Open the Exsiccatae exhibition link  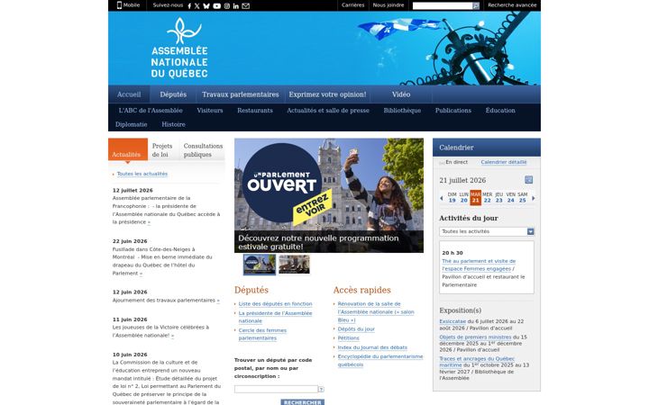[x=452, y=321]
